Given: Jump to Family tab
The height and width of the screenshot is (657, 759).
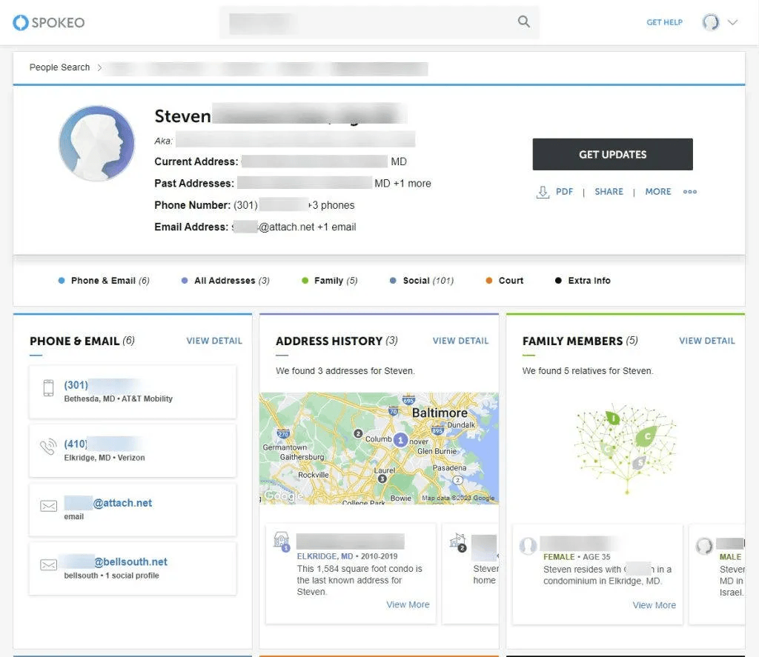Looking at the screenshot, I should [330, 281].
